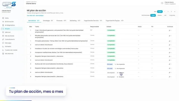The height and width of the screenshot is (101, 179).
Task: Open Mi diagnóstico document icon
Action: tap(3, 25)
